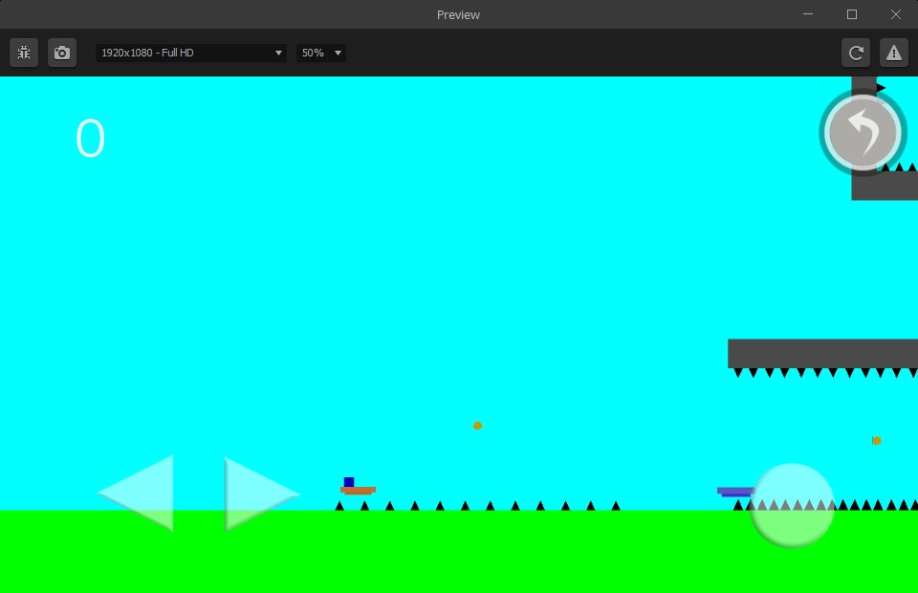Tap the left arrow movement control
The height and width of the screenshot is (593, 918).
[137, 493]
